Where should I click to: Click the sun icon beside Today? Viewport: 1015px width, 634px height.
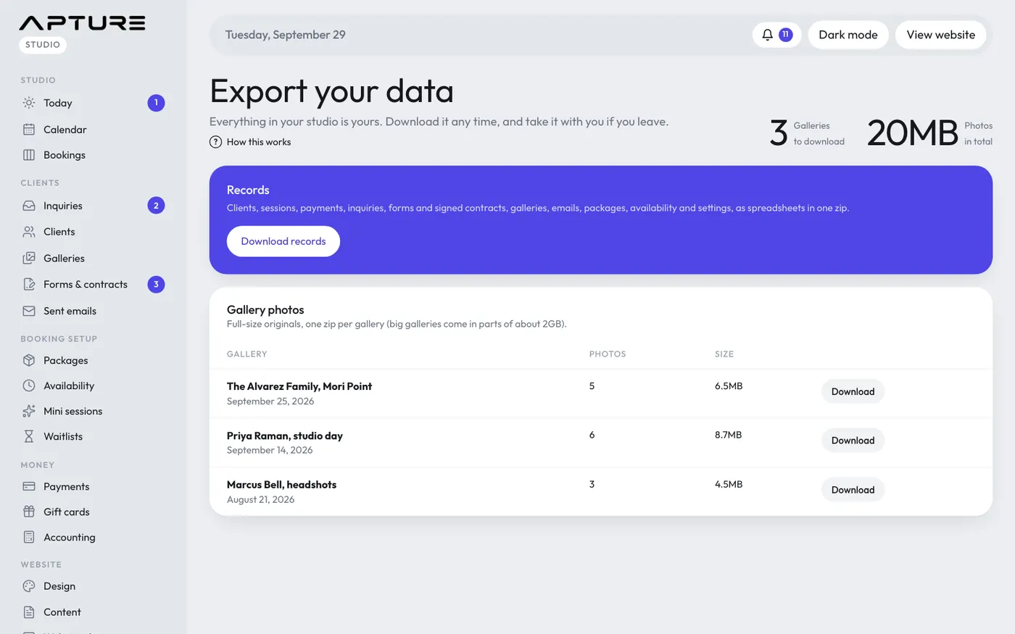coord(29,103)
